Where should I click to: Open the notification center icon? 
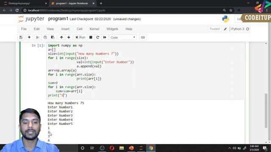click(265, 148)
